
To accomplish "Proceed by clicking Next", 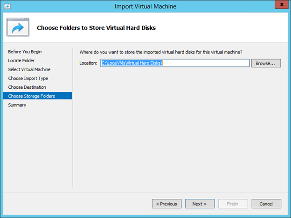I will tap(200, 204).
